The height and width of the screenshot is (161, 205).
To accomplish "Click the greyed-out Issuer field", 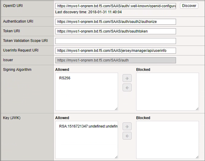I will click(115, 60).
